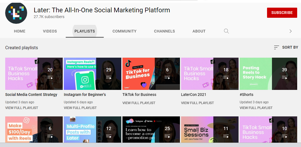
Task: Go to the About tab
Action: click(199, 31)
